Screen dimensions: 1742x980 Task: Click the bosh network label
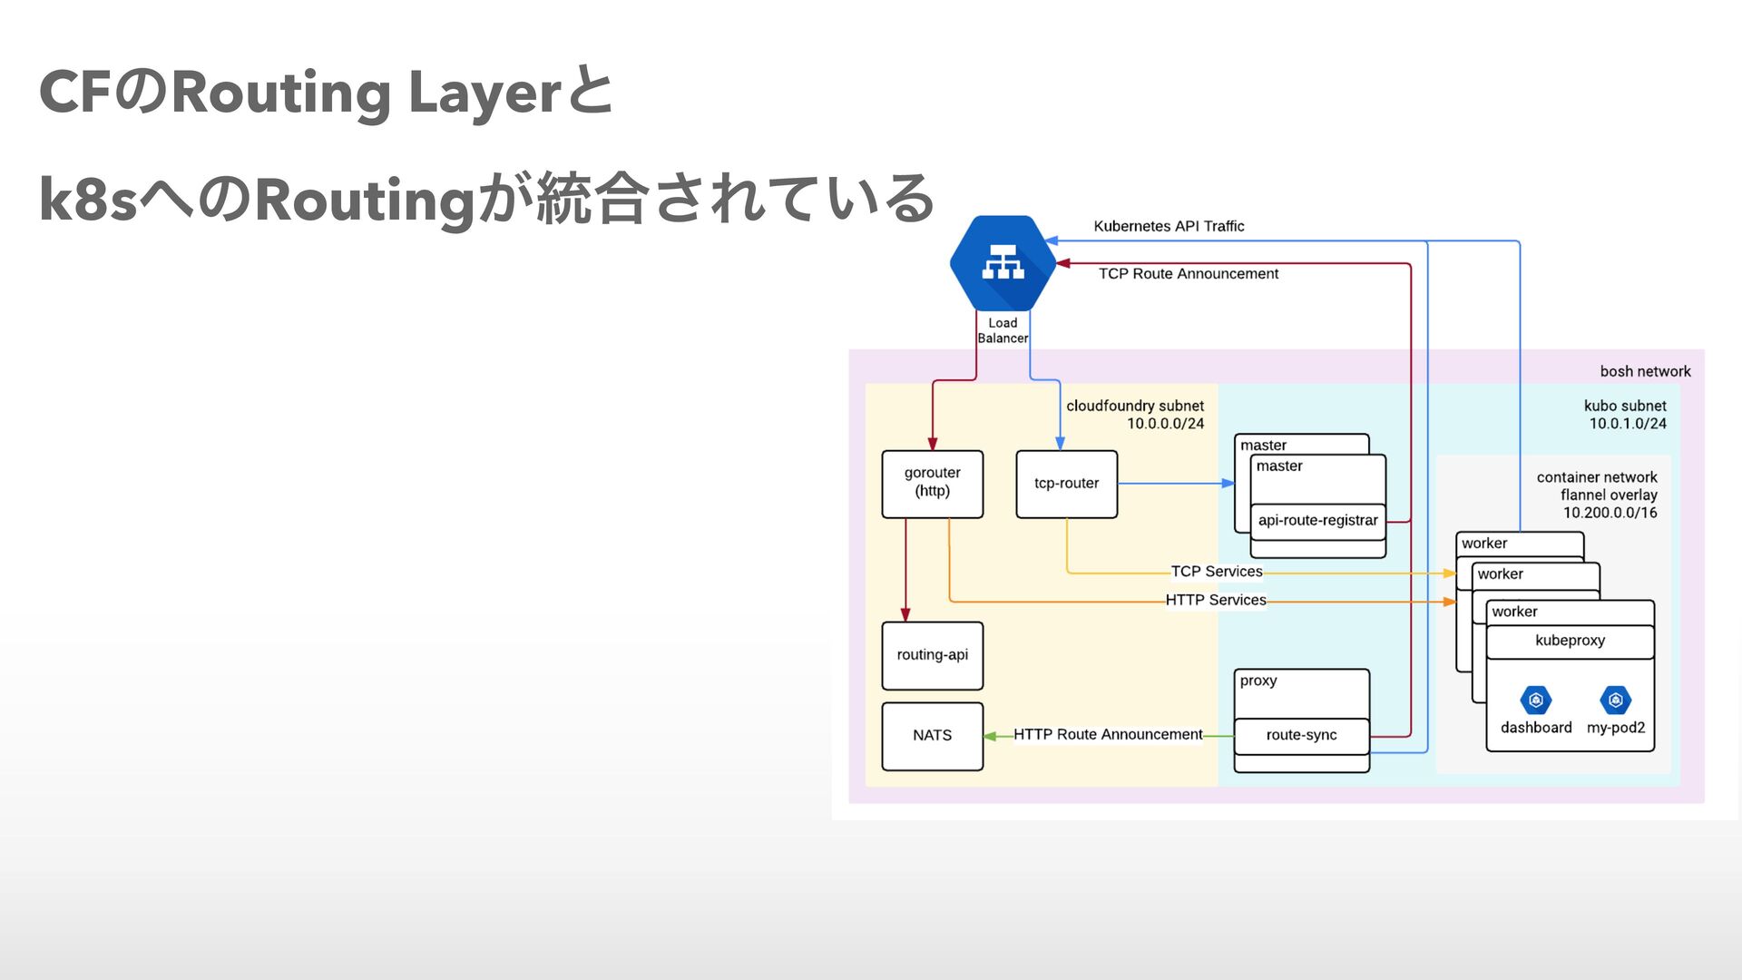(1644, 371)
